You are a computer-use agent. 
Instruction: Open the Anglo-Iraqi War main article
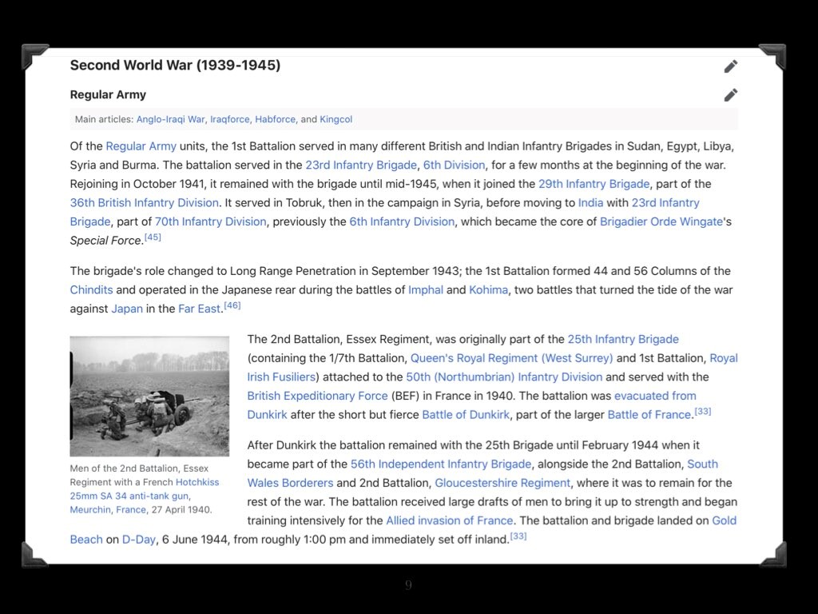170,119
